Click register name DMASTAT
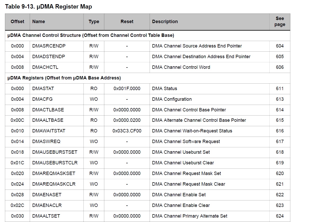The height and width of the screenshot is (222, 322). tap(43, 89)
